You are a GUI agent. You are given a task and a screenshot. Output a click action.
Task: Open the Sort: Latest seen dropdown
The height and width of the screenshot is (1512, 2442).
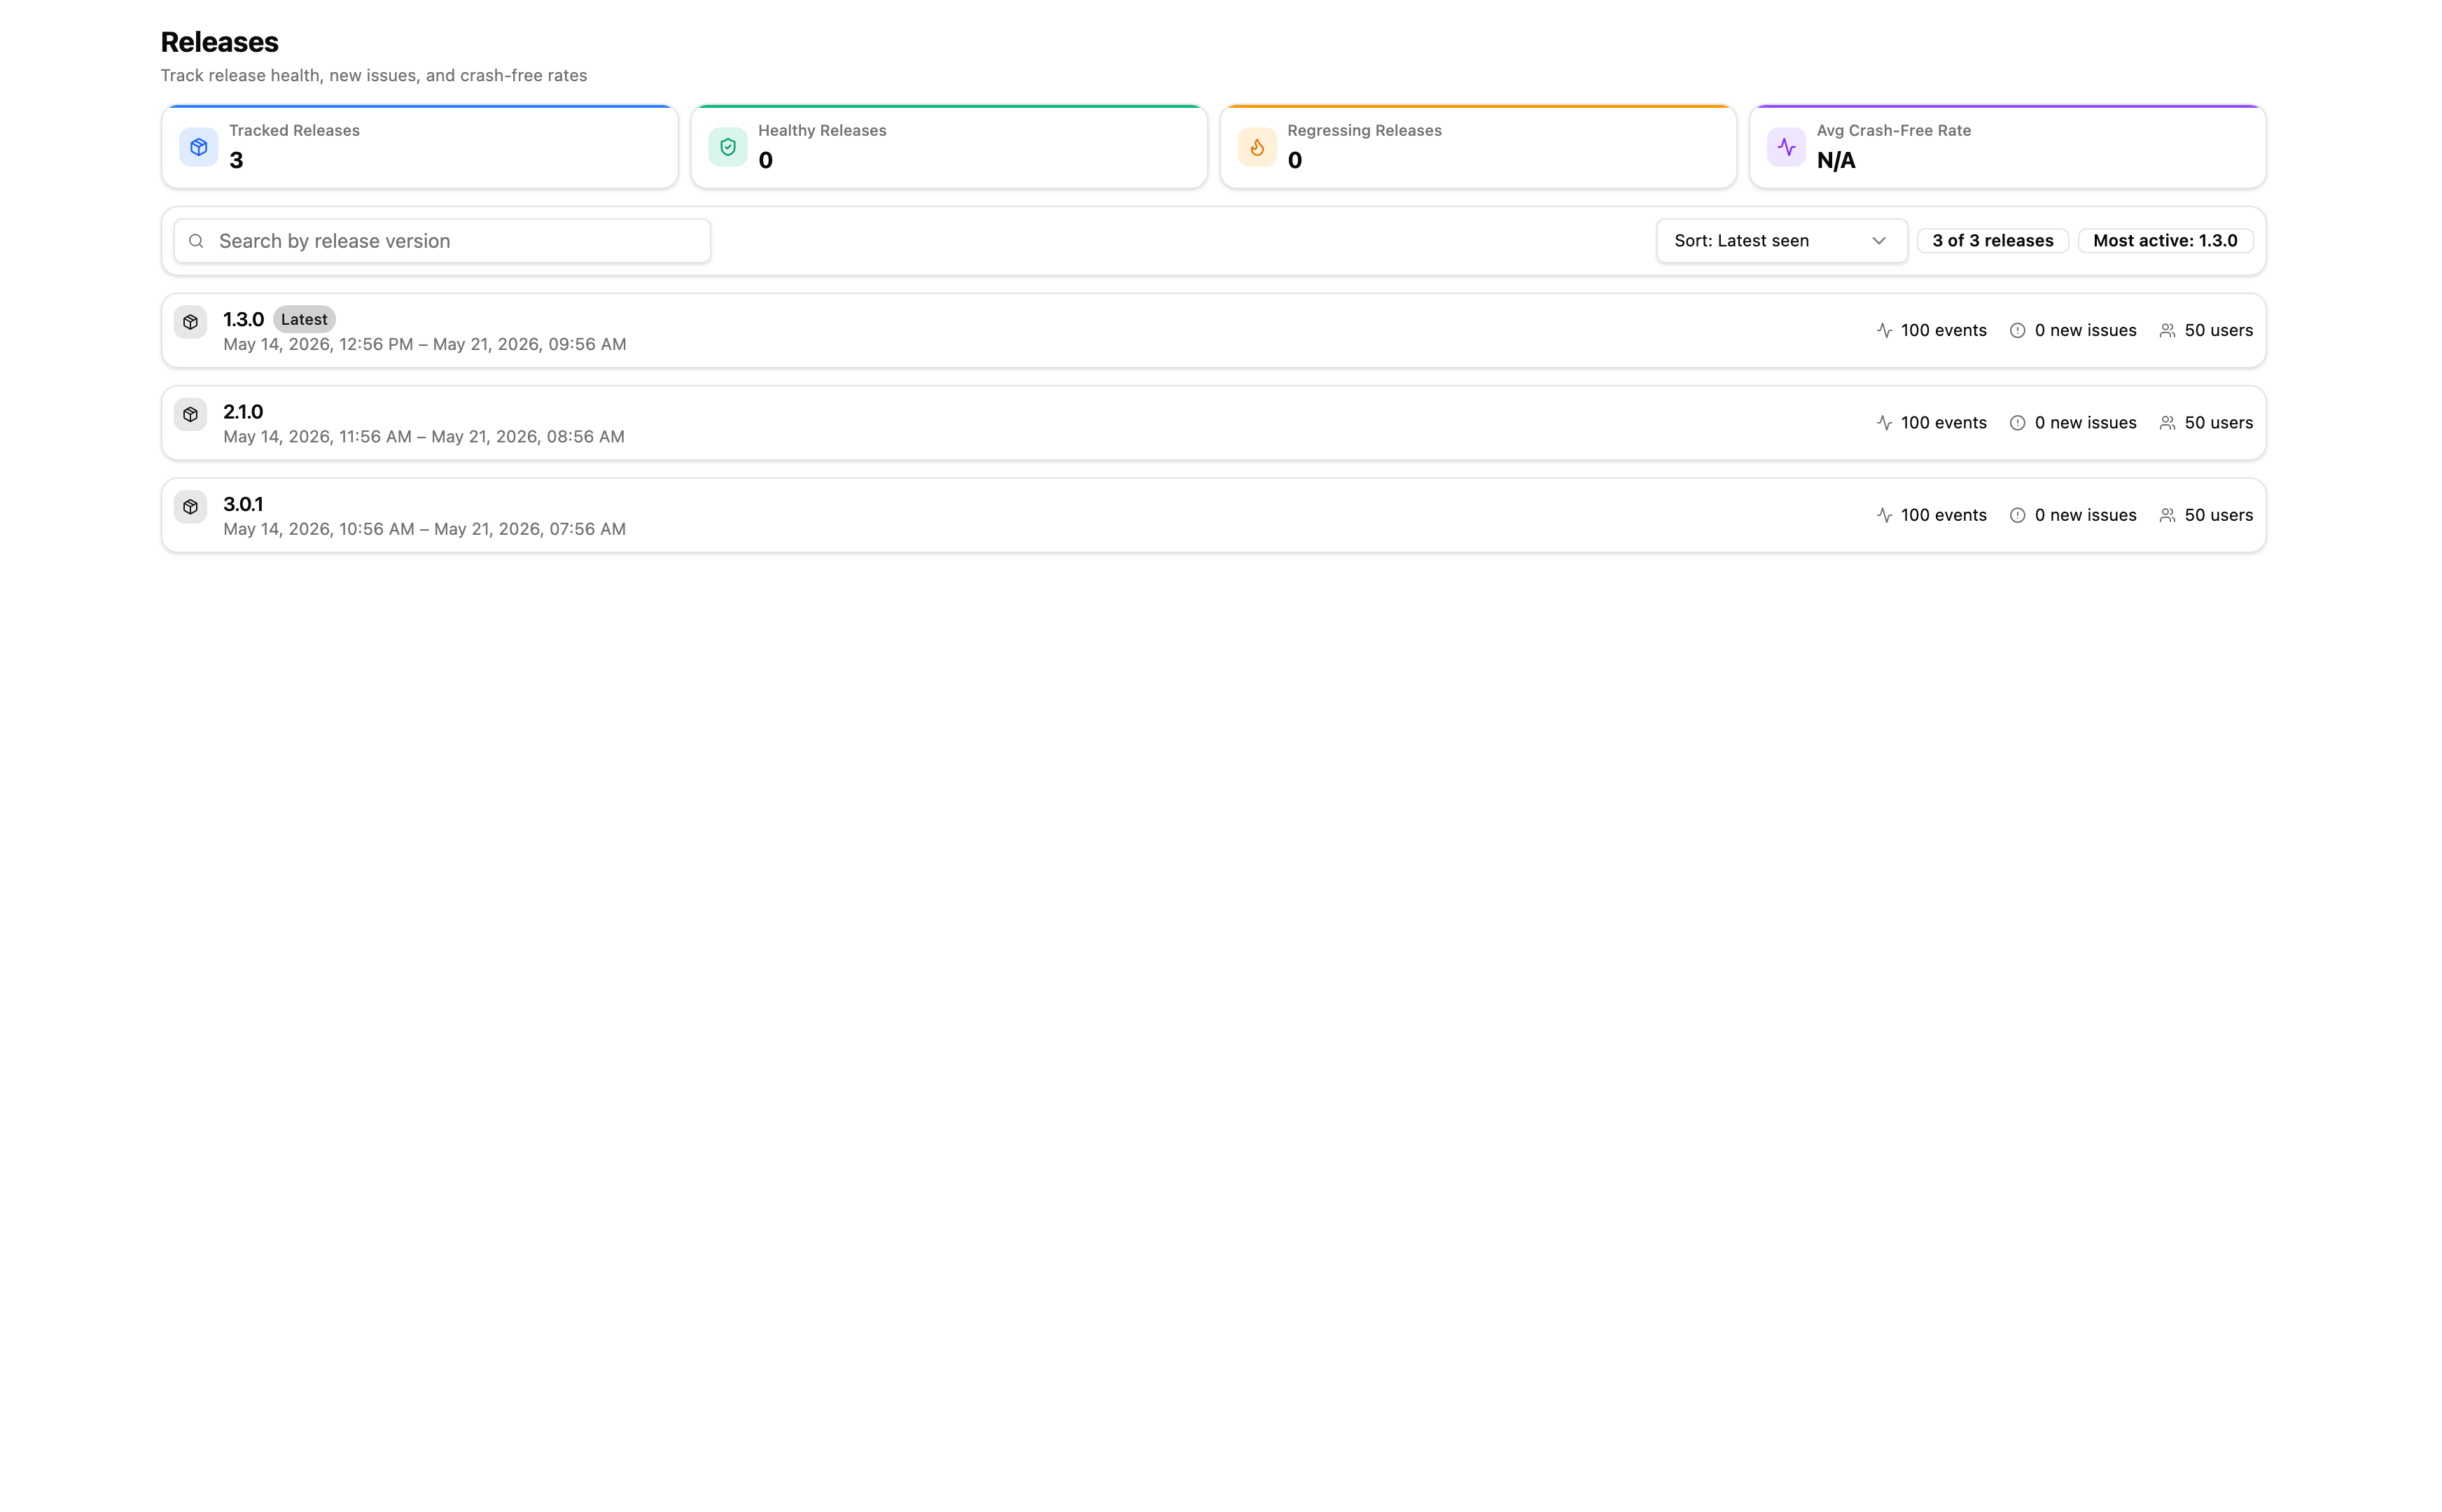click(x=1781, y=241)
